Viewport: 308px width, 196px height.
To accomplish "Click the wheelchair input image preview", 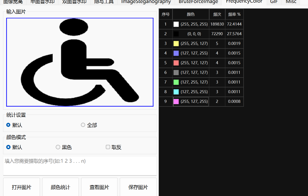I will [80, 62].
